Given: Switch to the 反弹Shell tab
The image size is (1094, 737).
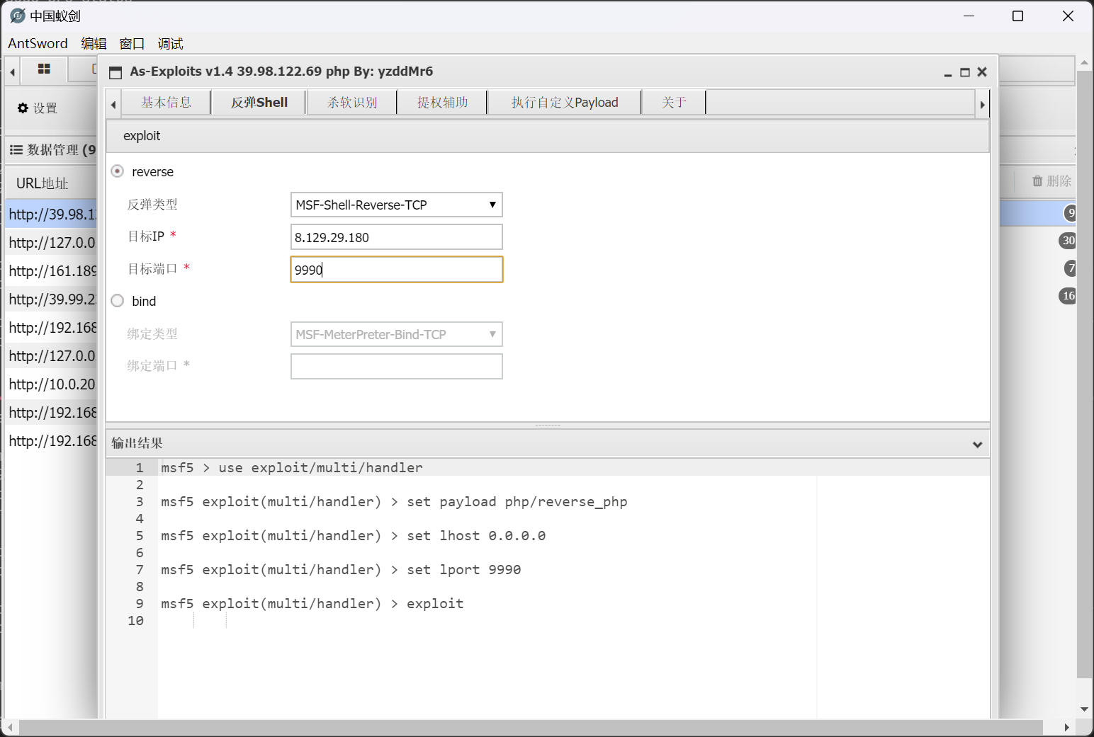Looking at the screenshot, I should coord(259,103).
